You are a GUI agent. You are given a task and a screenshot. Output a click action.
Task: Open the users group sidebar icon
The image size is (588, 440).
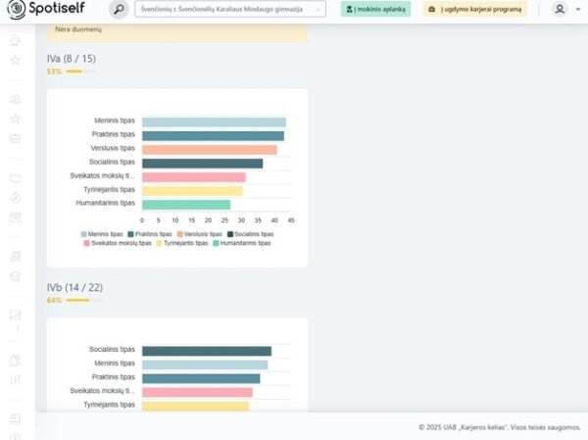[x=15, y=99]
